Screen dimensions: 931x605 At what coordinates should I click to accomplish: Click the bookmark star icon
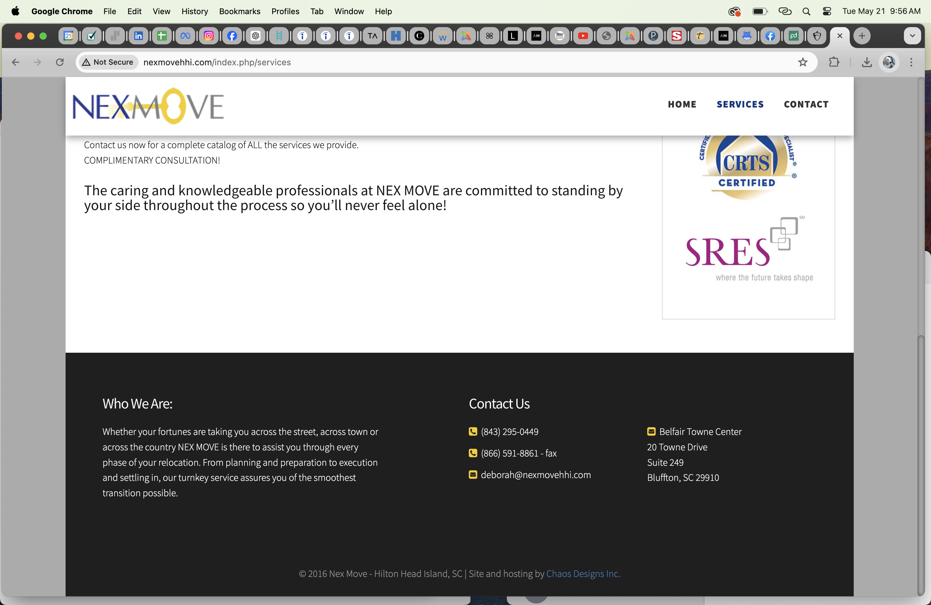803,62
